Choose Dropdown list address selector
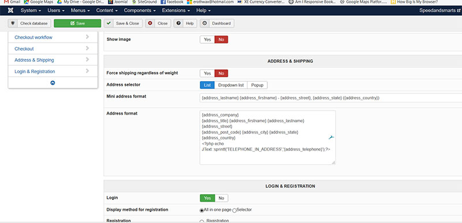Image resolution: width=462 pixels, height=223 pixels. [231, 85]
